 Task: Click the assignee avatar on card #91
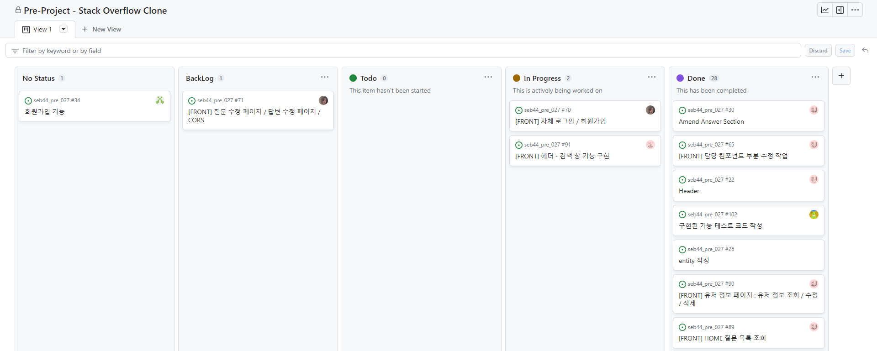point(650,145)
